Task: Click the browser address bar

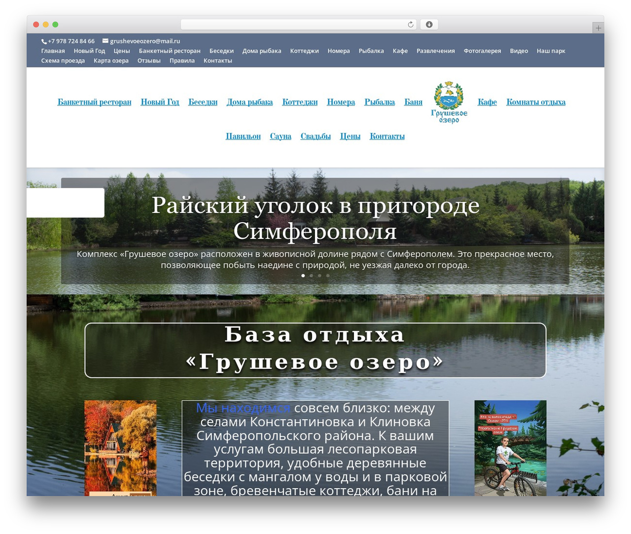Action: tap(299, 25)
